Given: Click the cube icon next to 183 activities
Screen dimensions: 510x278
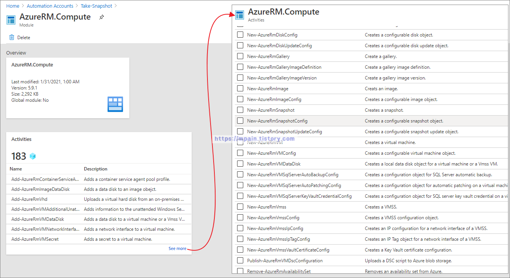Looking at the screenshot, I should 33,156.
